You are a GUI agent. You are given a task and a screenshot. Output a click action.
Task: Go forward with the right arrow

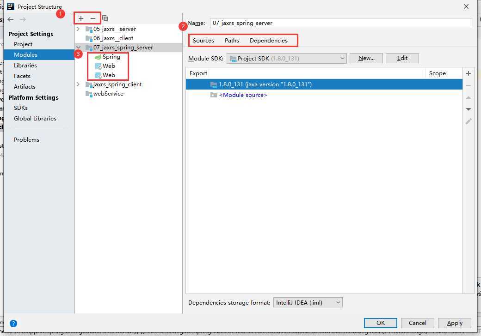(x=23, y=19)
